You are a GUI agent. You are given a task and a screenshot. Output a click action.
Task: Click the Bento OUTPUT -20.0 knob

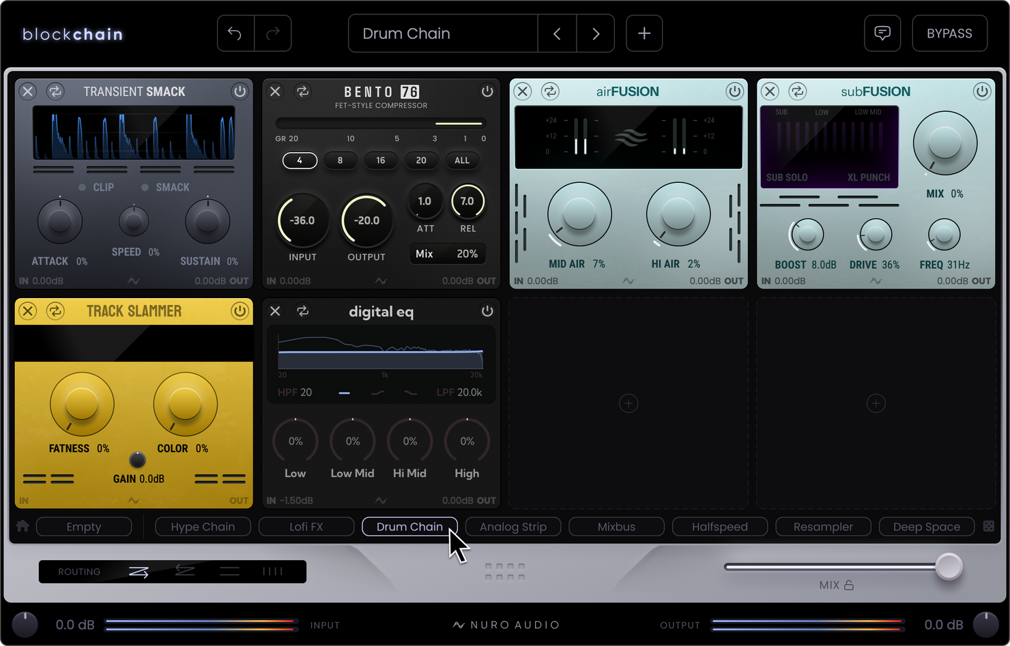366,220
